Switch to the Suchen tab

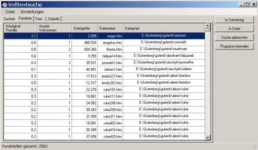click(x=9, y=19)
